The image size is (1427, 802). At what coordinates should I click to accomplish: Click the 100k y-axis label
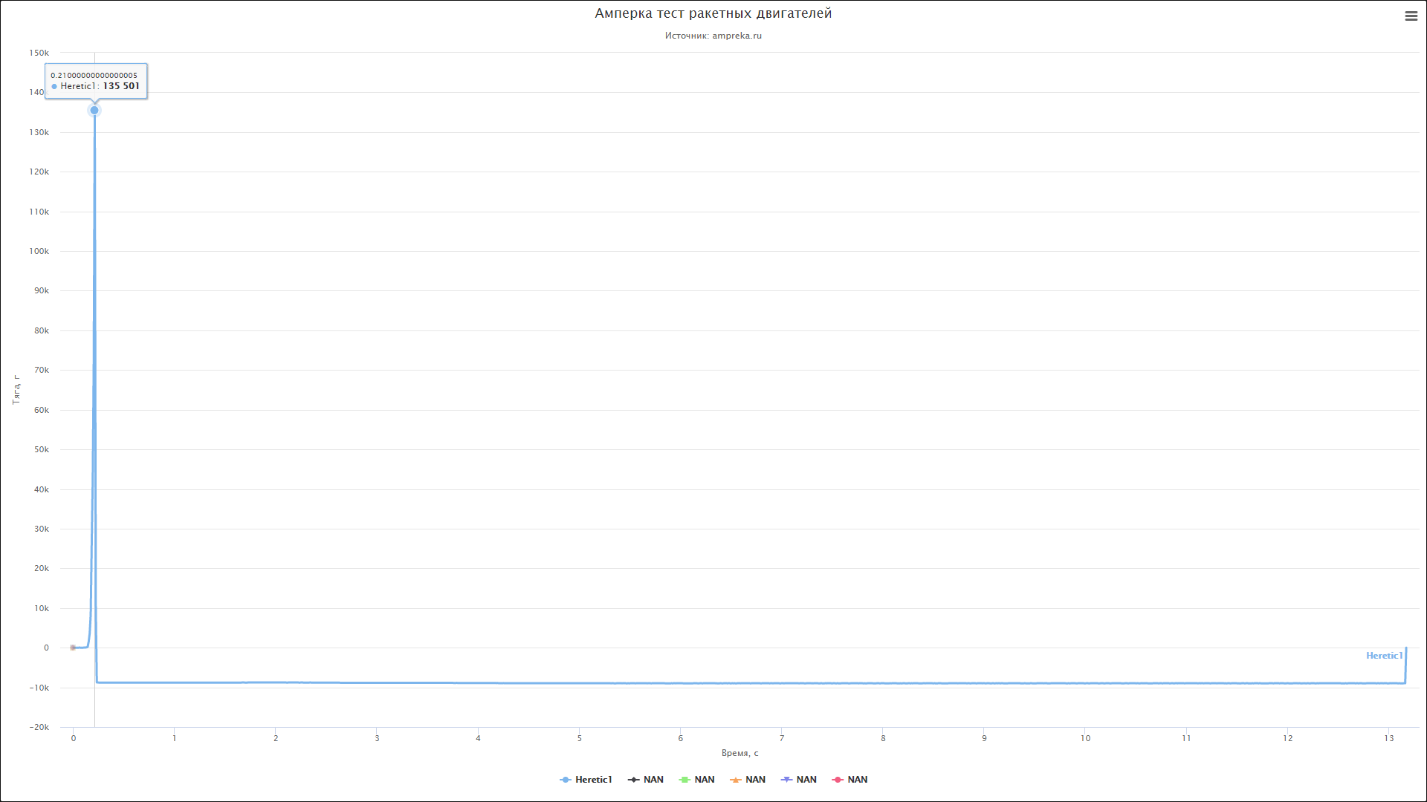pyautogui.click(x=39, y=251)
